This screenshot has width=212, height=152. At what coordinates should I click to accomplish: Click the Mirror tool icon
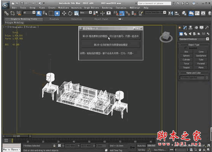171,13
